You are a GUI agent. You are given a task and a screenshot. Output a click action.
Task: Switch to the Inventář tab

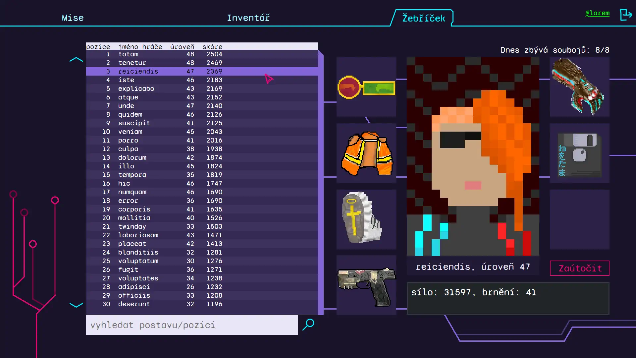[x=248, y=18]
